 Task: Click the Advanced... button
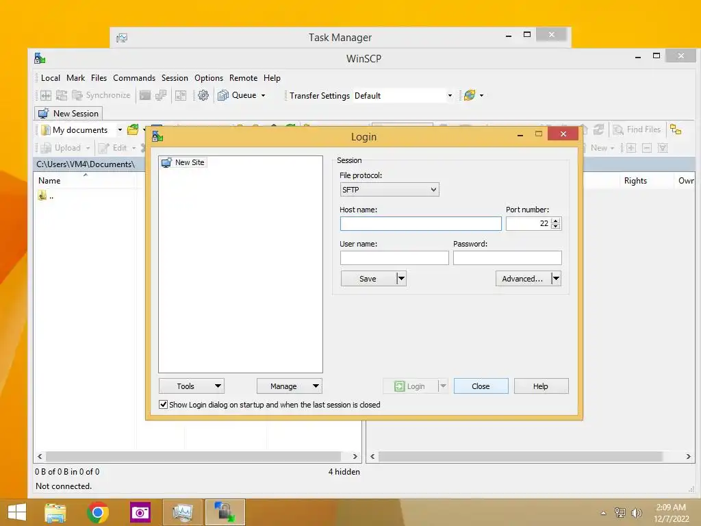click(x=522, y=279)
